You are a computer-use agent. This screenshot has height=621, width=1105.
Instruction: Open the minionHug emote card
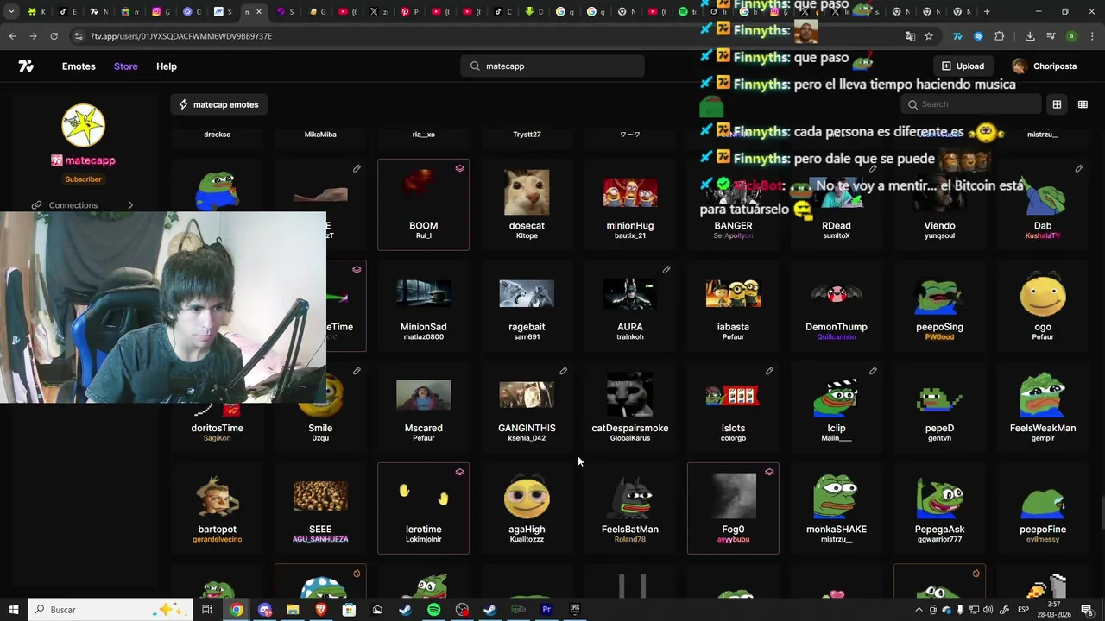click(x=630, y=204)
